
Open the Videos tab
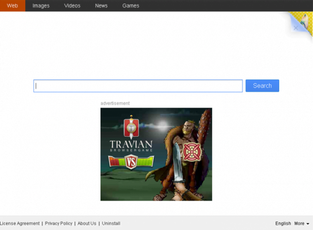click(72, 6)
